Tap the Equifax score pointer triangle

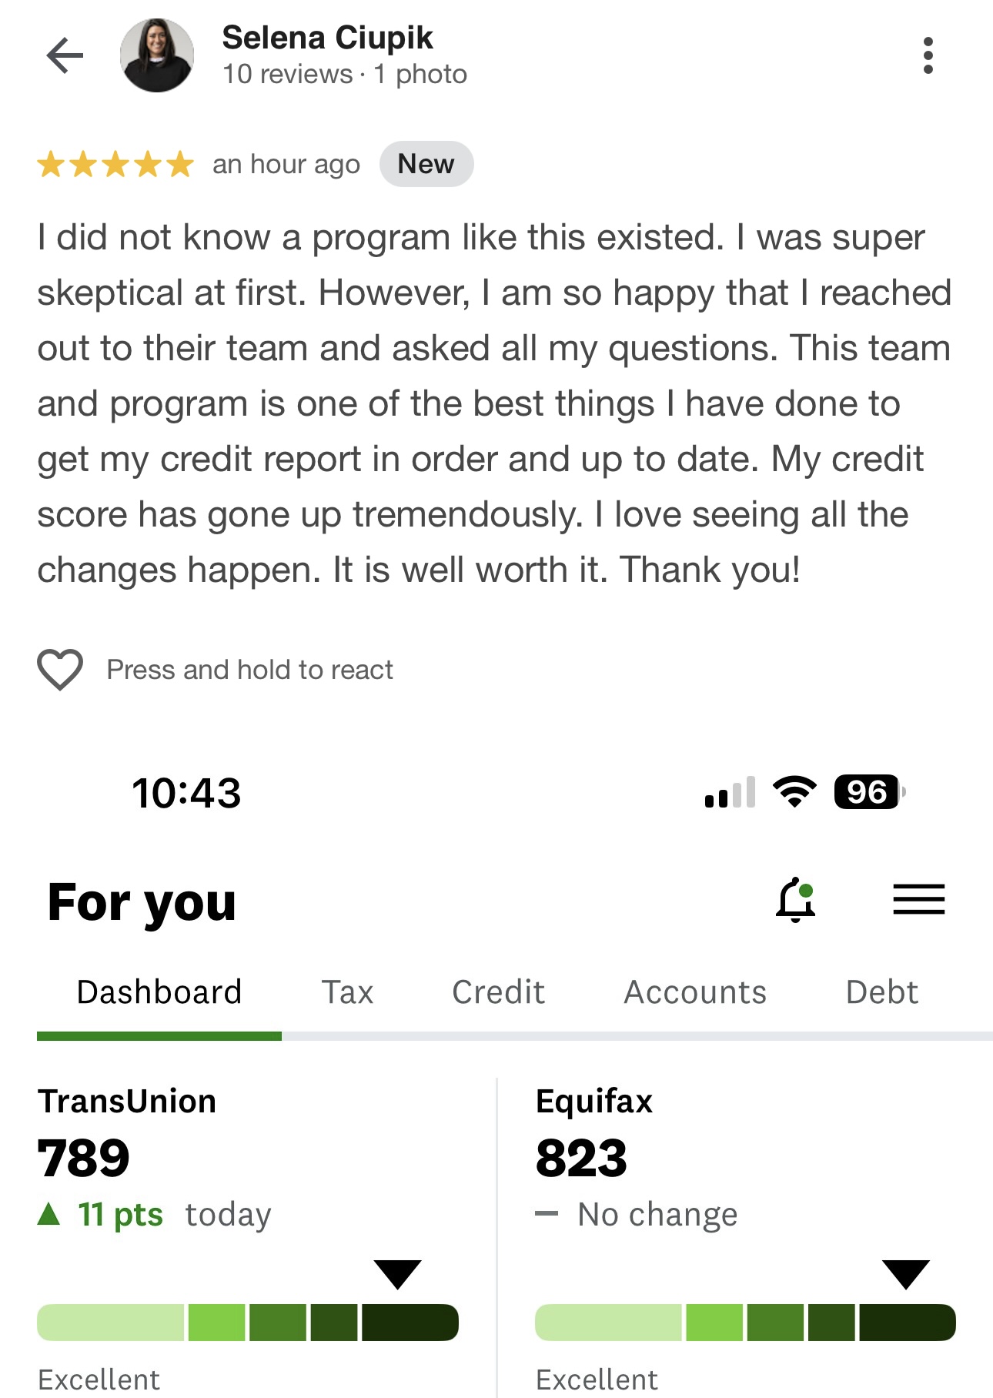tap(906, 1274)
